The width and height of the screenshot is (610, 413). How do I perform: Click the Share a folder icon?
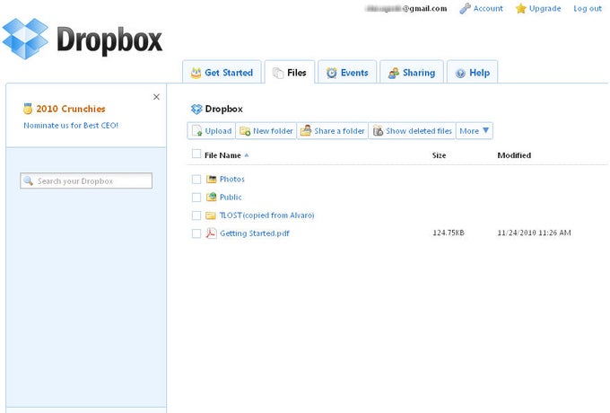tap(306, 130)
